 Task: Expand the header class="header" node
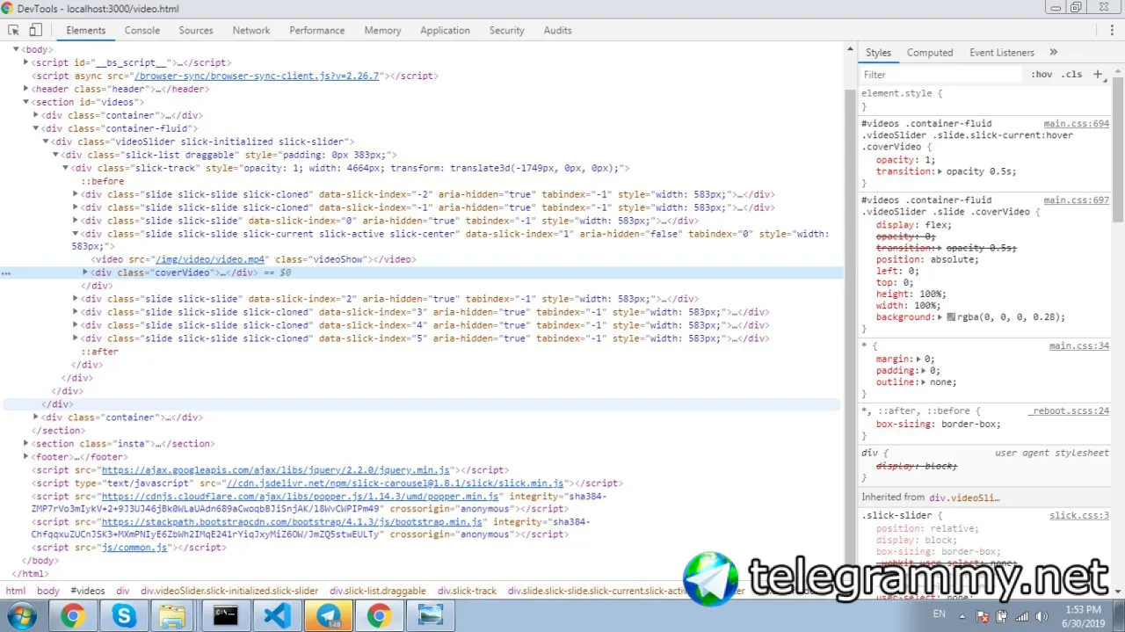25,89
